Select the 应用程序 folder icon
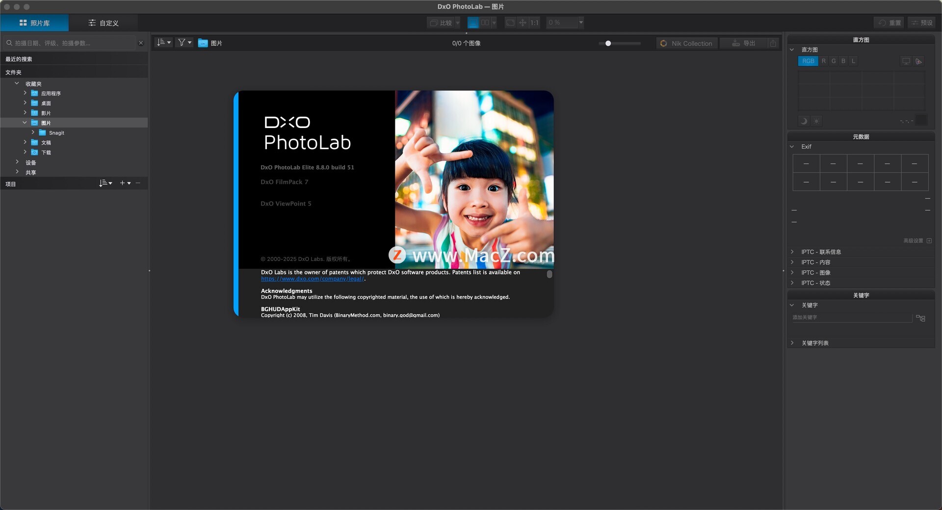 click(34, 93)
